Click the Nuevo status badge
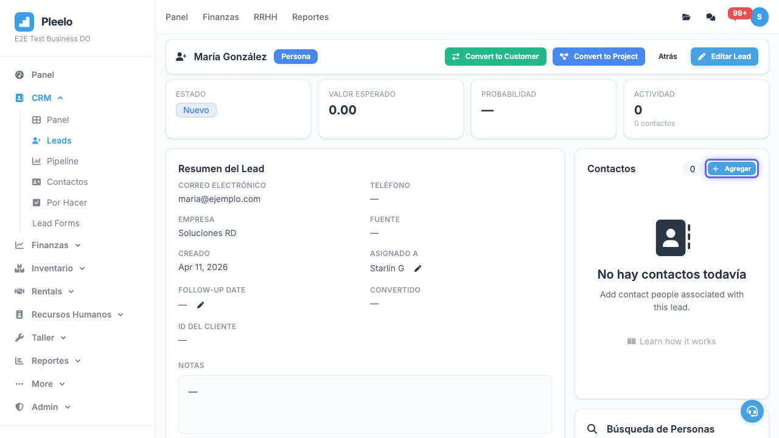Screen dimensions: 779x438 (196, 110)
